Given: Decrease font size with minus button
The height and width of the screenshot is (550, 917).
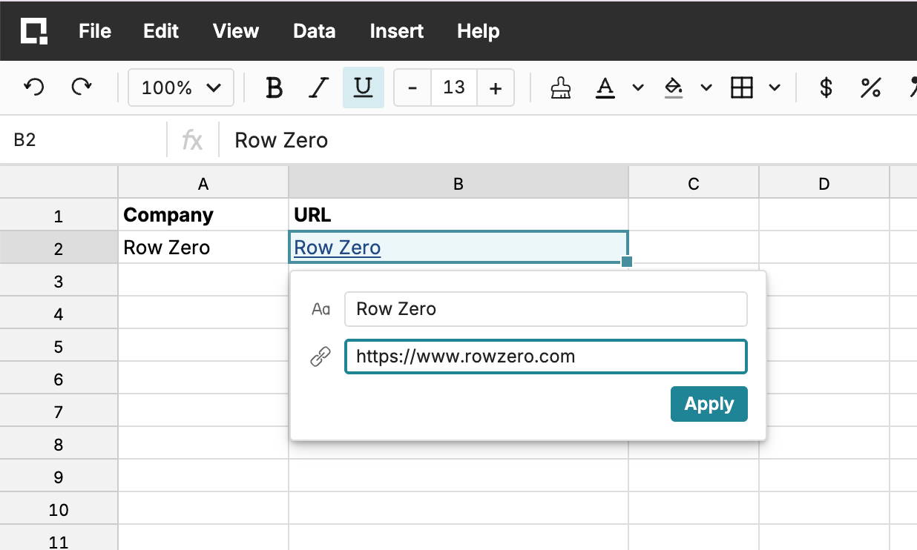Looking at the screenshot, I should point(413,88).
